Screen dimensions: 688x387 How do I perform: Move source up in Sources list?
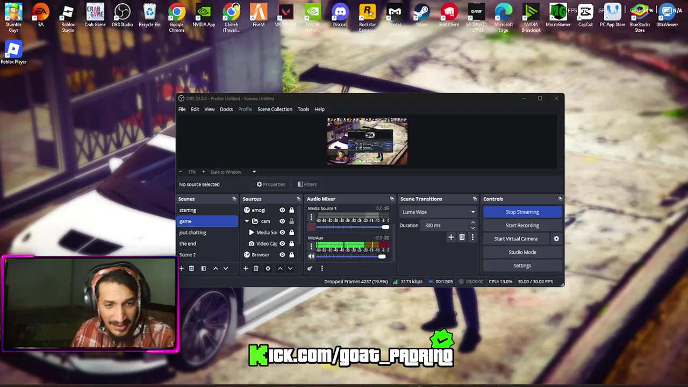[x=280, y=268]
